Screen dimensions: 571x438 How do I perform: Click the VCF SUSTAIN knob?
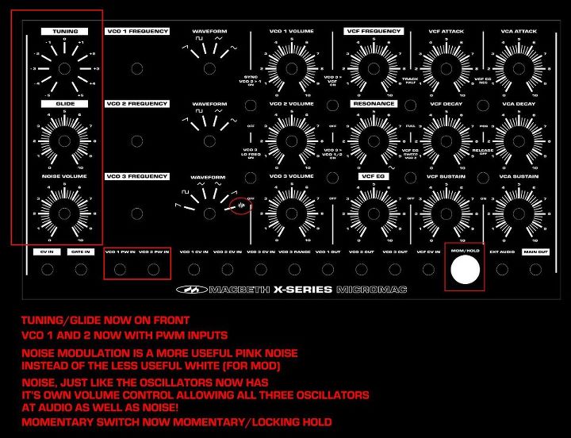click(446, 213)
